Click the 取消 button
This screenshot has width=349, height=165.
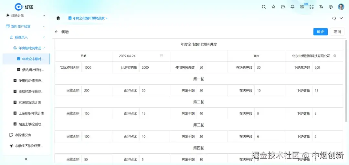[337, 32]
